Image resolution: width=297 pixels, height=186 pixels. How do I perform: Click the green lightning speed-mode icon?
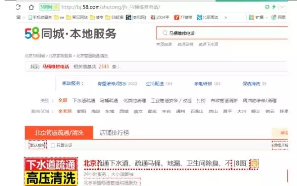click(x=274, y=7)
